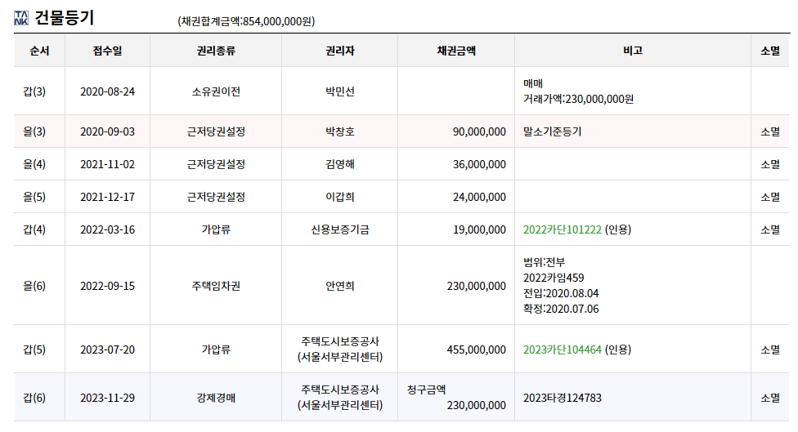
Task: Open the 2022카단101222 case link
Action: click(563, 229)
